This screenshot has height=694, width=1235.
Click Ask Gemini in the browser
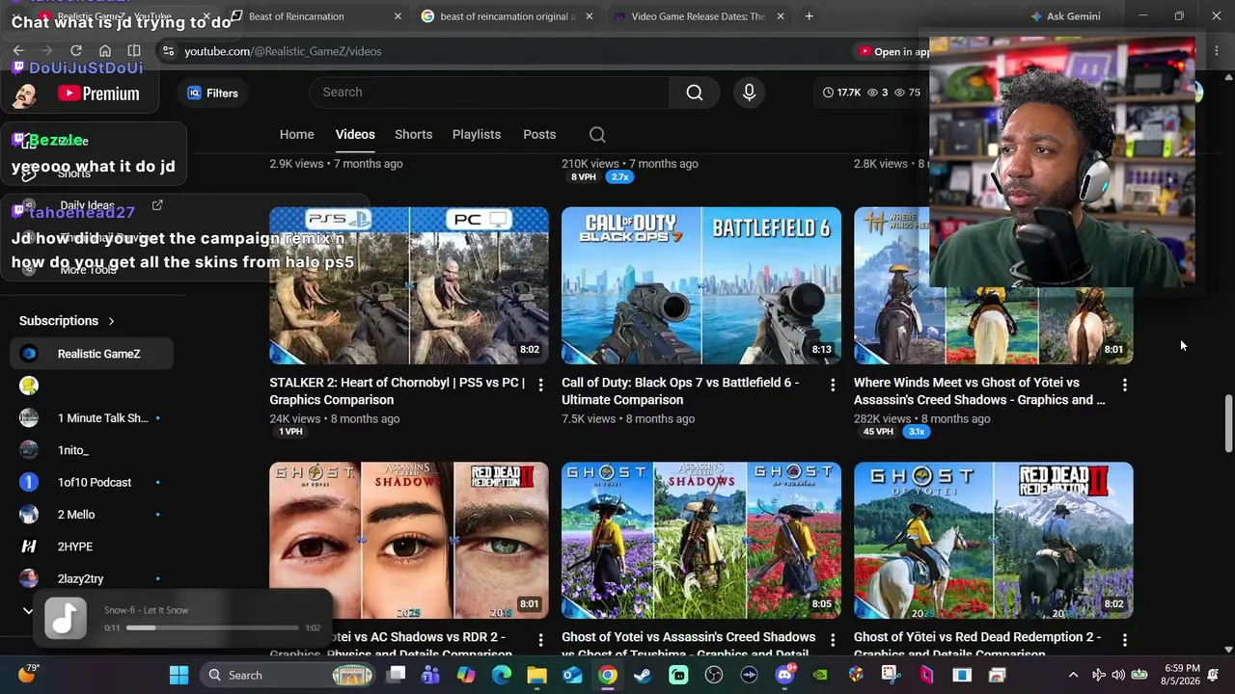[1065, 16]
